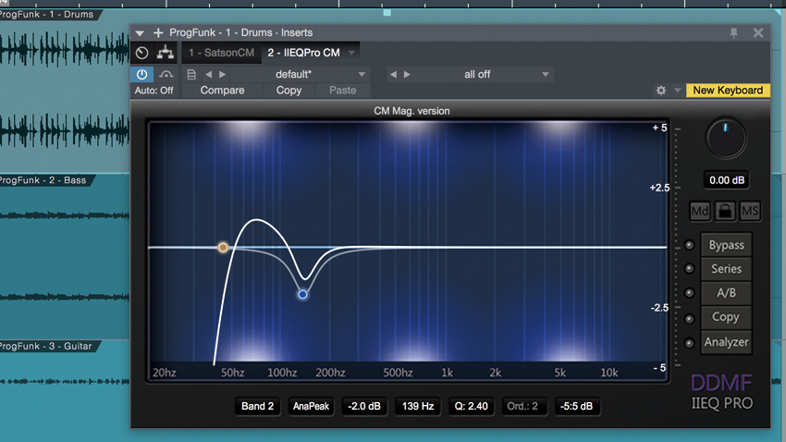Click the 0.00 dB gain value field
Screen dimensions: 786x442
[x=727, y=180]
